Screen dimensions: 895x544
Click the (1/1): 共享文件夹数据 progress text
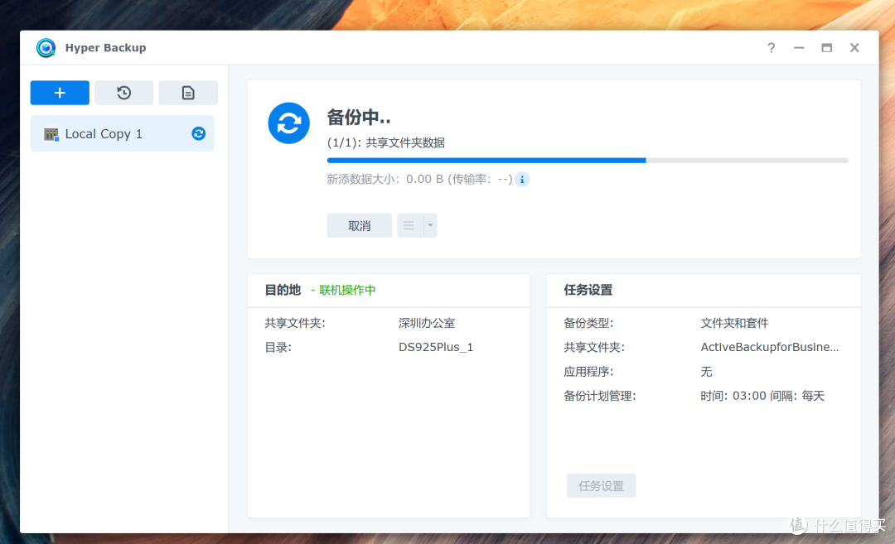386,143
